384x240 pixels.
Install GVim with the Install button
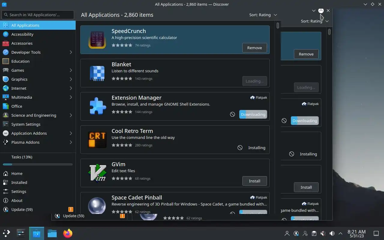[x=254, y=181]
